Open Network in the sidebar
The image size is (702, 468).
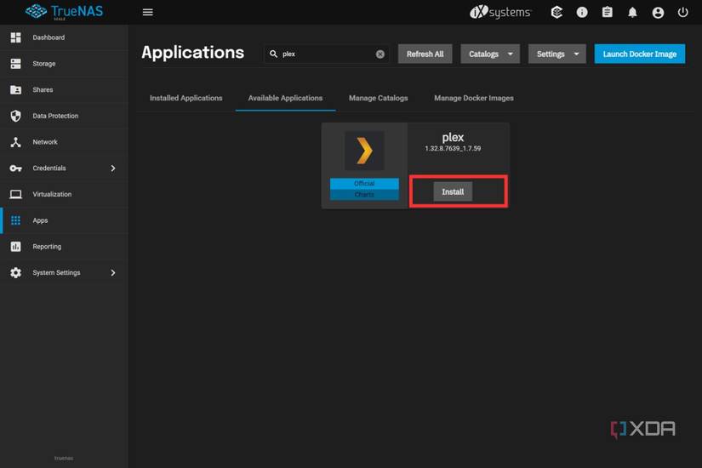[64, 142]
